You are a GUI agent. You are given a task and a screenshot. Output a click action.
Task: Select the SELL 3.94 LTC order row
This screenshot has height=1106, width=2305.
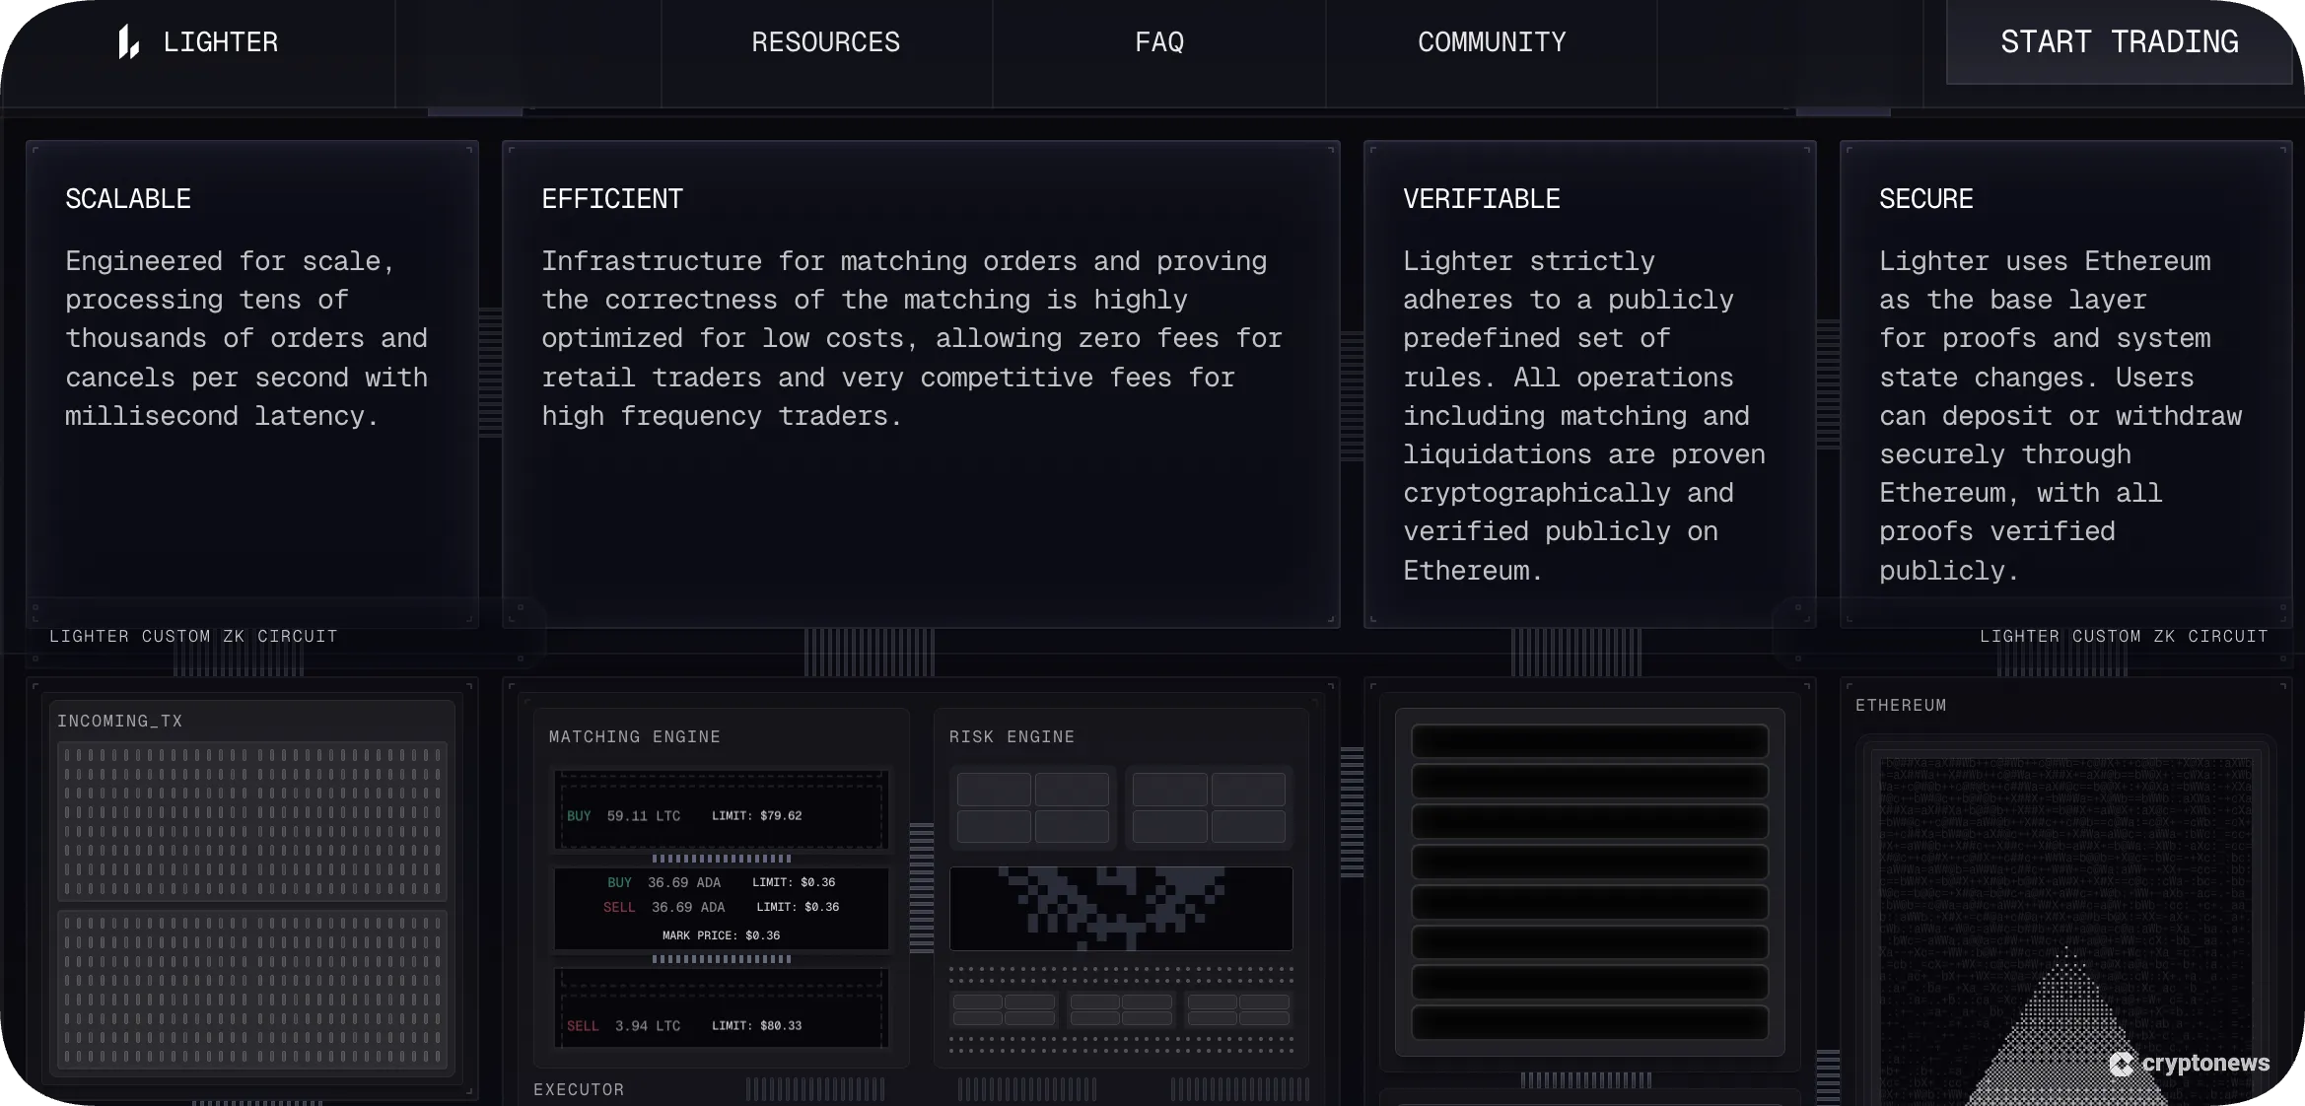pos(721,1025)
